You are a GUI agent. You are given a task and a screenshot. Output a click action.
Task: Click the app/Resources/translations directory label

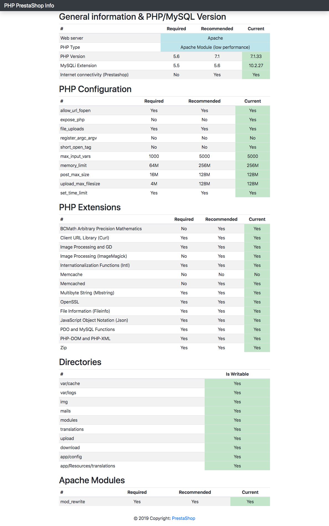click(88, 466)
